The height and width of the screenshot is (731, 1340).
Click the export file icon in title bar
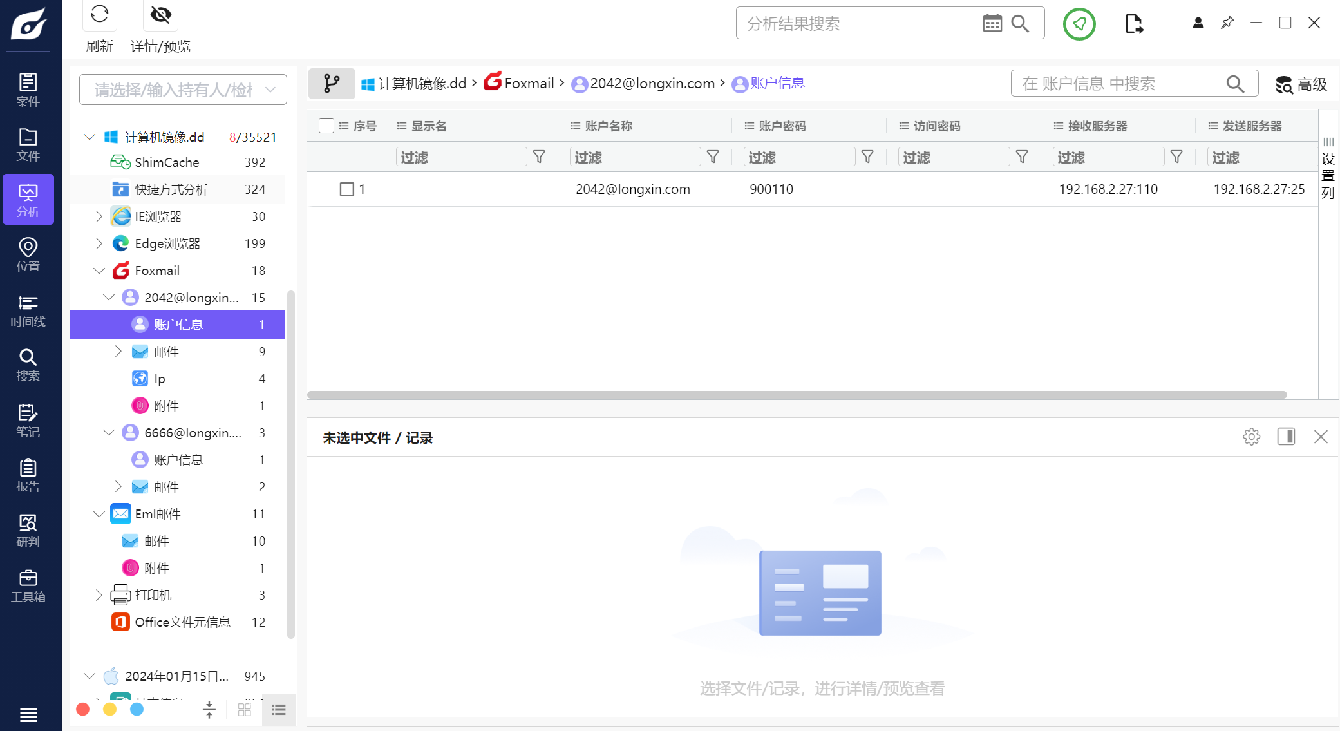coord(1133,24)
